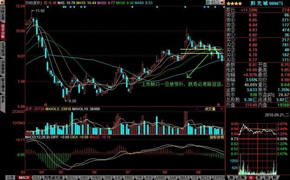Select the MACD indicator tab
This screenshot has width=290, height=180.
tap(24, 178)
